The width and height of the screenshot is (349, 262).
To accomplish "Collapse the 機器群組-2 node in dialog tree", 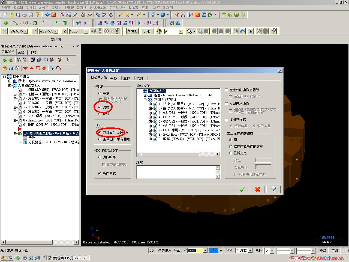I will (140, 91).
